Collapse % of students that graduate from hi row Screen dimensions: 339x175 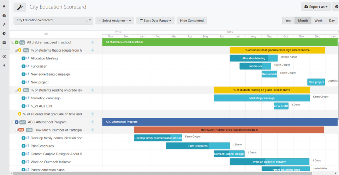click(16, 50)
